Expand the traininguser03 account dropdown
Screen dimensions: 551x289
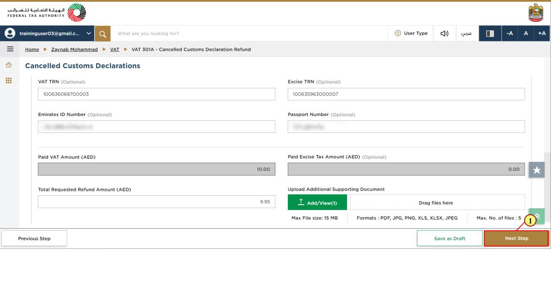(x=89, y=33)
